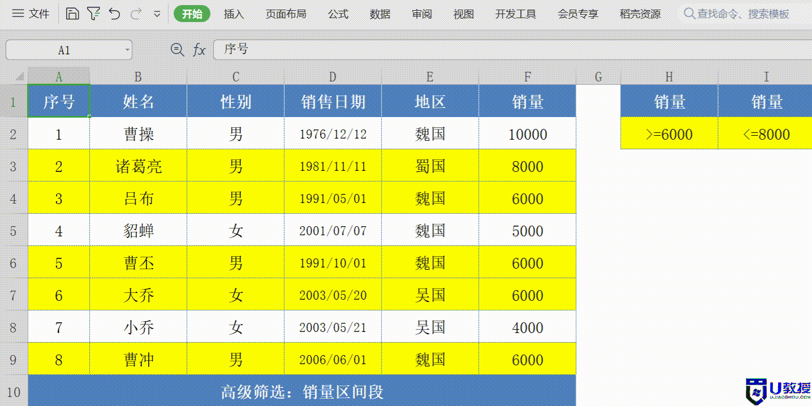812x406 pixels.
Task: Click the cell containing 诸葛亮
Action: [139, 166]
